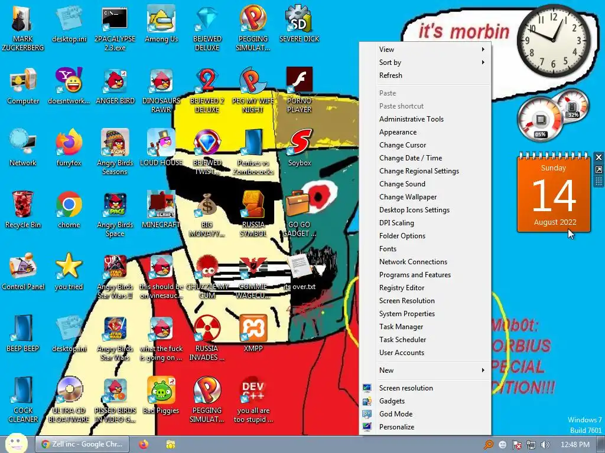This screenshot has height=453, width=605.
Task: Click the orange calendar gadget showing 14
Action: coord(554,193)
